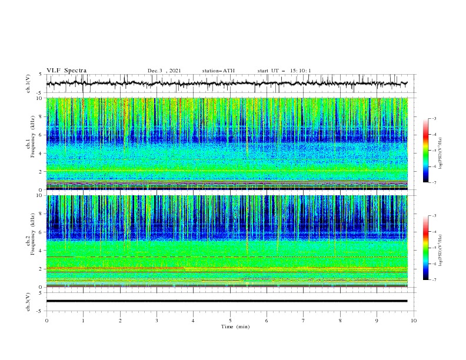Click time axis tick label "7"

pyautogui.click(x=304, y=321)
